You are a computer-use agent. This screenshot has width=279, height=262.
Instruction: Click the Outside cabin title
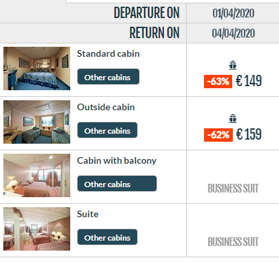click(x=106, y=107)
